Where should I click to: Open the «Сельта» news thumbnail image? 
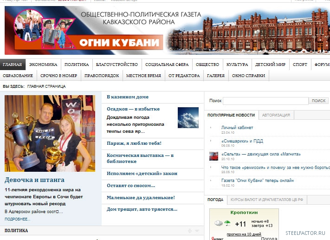coord(214,156)
